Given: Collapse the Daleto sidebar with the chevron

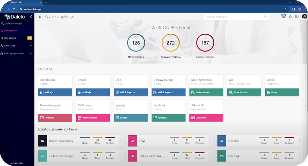Looking at the screenshot, I should pos(31,17).
